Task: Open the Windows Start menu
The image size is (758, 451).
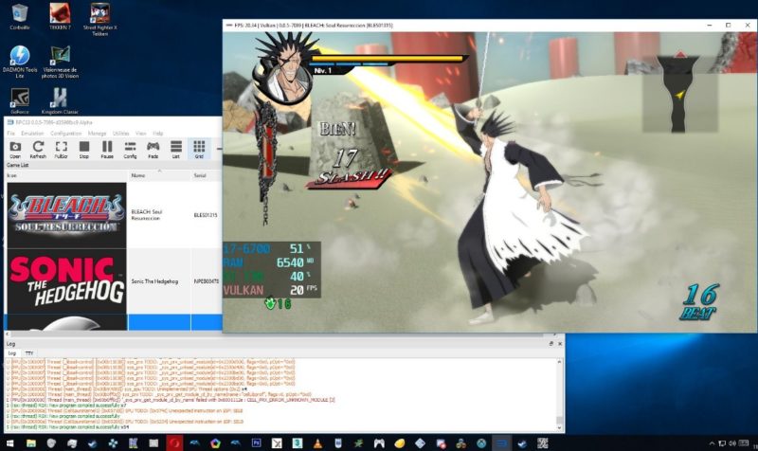Action: [9, 442]
